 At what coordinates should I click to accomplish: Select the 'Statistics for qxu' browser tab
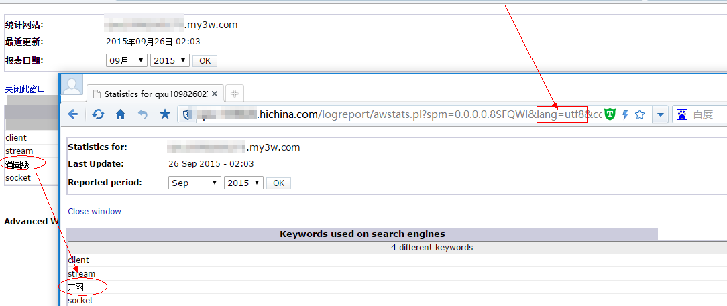pyautogui.click(x=154, y=94)
